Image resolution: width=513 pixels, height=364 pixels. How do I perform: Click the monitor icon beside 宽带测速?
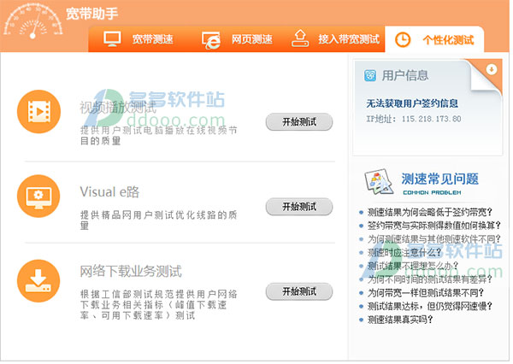[x=112, y=39]
